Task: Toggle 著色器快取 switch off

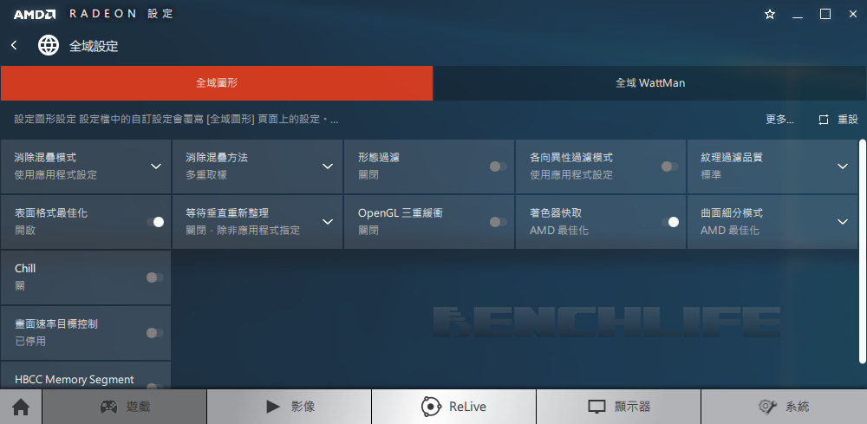Action: click(670, 222)
